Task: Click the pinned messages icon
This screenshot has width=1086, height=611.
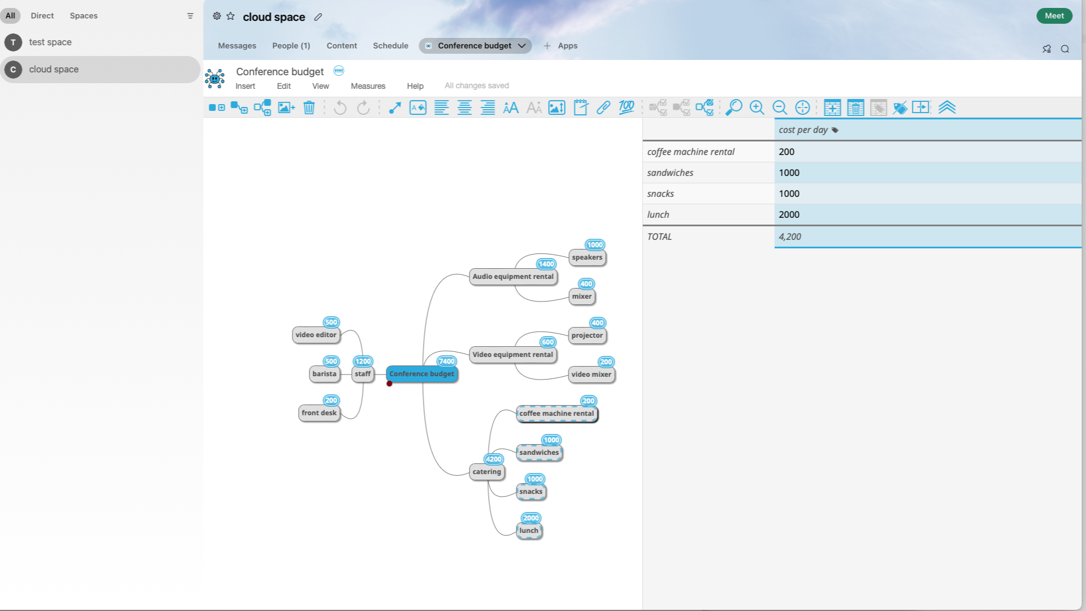Action: [1046, 49]
